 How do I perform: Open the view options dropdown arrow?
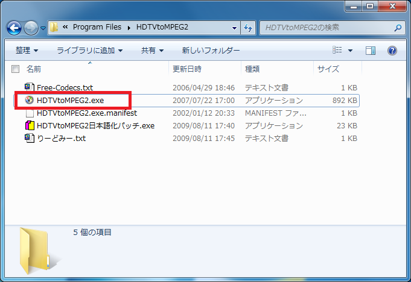[351, 51]
